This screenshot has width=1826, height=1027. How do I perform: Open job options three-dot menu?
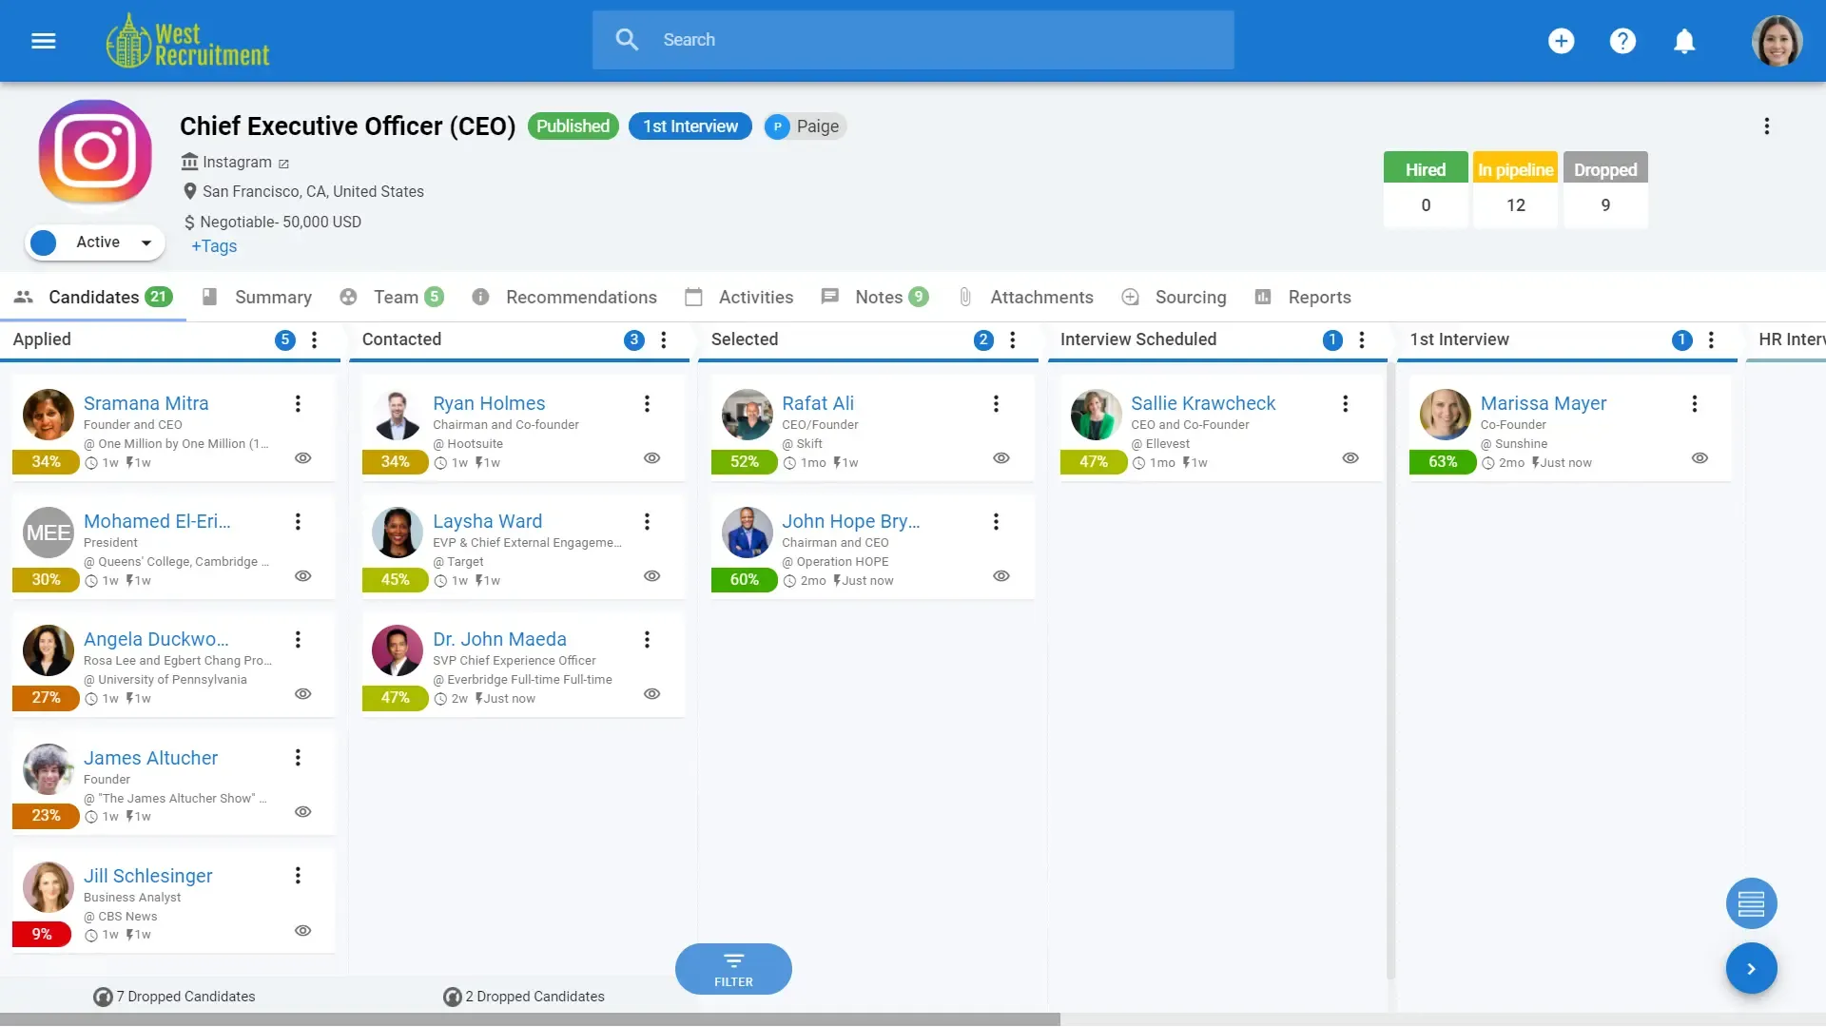click(1766, 126)
